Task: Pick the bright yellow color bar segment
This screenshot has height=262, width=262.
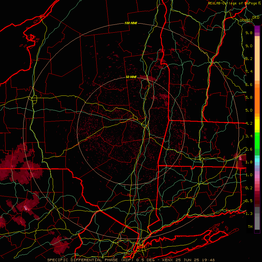Action: tap(257, 125)
